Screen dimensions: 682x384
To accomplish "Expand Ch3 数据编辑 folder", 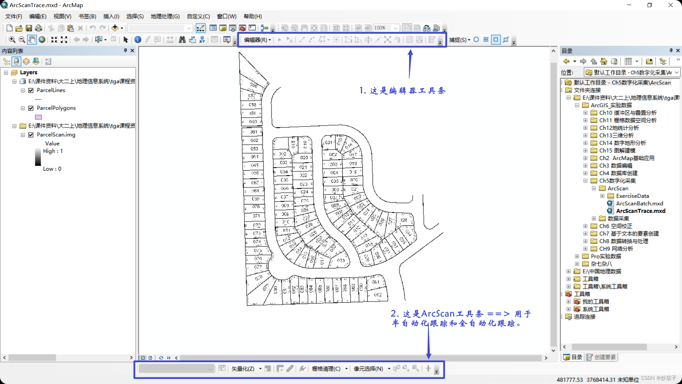I will [x=585, y=166].
